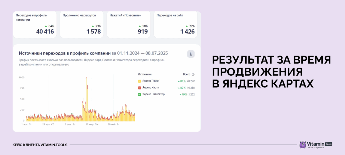Viewport: 345px width, 155px height.
Task: Toggle the Яндекс Навигатор source checkbox
Action: point(139,95)
